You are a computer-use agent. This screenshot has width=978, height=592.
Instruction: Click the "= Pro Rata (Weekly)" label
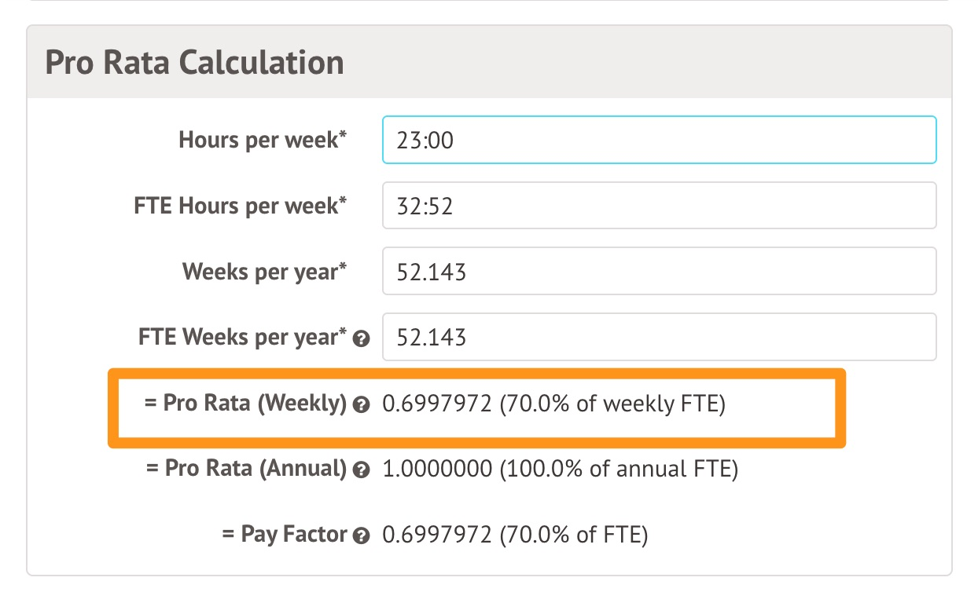point(245,404)
